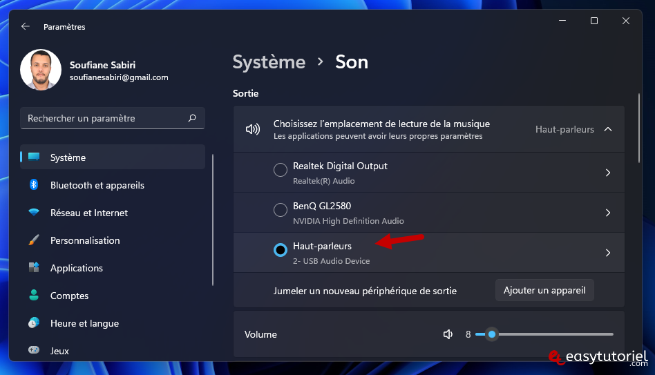Screen dimensions: 655x375
Task: Click the Bluetooth icon in the sidebar
Action: 34,184
